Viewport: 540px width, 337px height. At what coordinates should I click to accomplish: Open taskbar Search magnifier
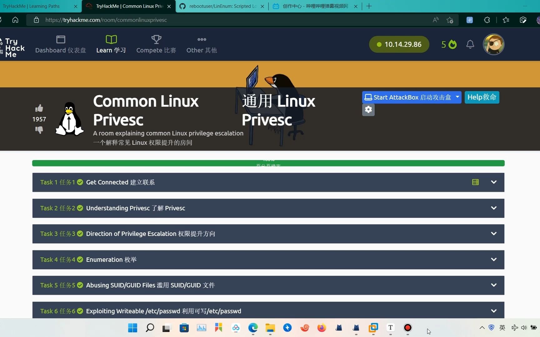(150, 328)
